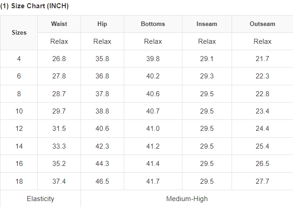Click size 8 row label
Screen dimensions: 293x207
(19, 94)
